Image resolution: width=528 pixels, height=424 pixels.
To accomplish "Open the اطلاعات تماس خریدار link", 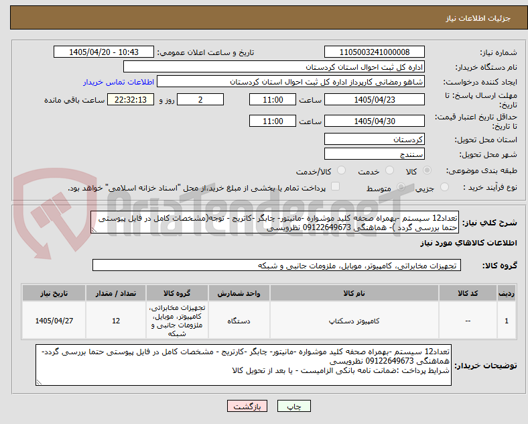I will click(119, 82).
